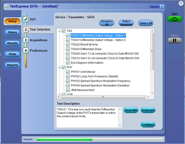Select 'df/dt Measurement' tree row
The height and width of the screenshot is (144, 185).
pos(83,90)
